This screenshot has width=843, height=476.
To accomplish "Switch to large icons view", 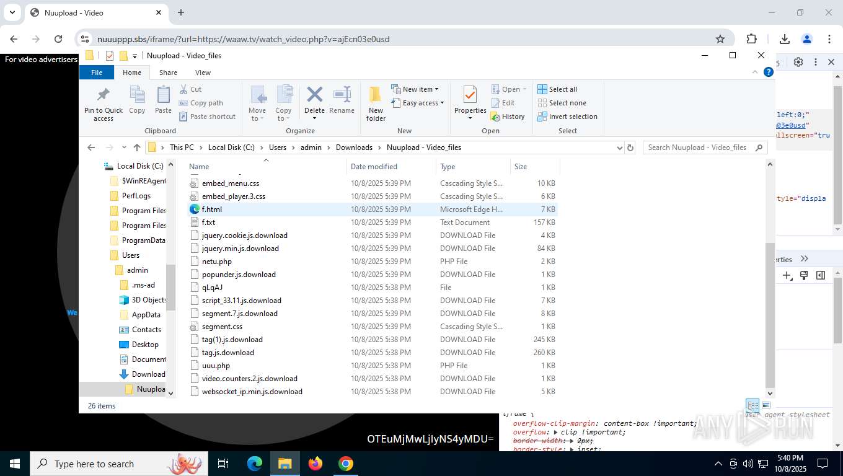I will coord(766,405).
